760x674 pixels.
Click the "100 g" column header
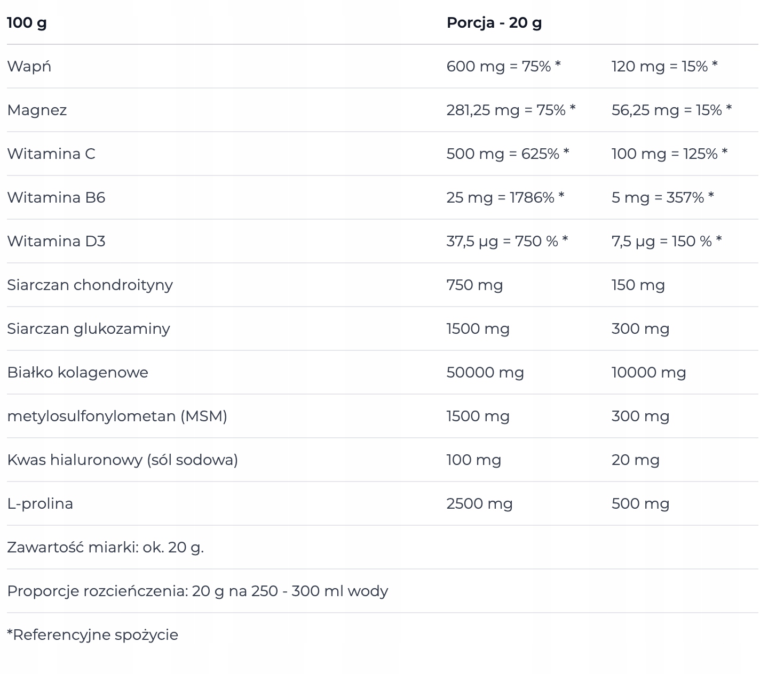click(x=27, y=23)
